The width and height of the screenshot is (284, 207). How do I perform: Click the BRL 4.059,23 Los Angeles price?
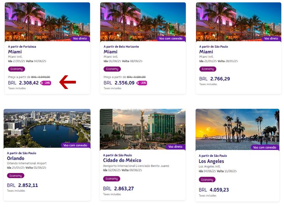click(x=214, y=190)
